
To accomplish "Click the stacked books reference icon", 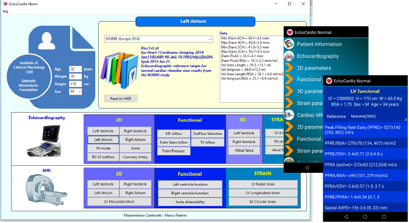I will (120, 69).
